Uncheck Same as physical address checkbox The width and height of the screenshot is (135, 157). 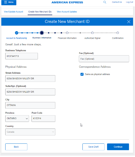coord(82,74)
